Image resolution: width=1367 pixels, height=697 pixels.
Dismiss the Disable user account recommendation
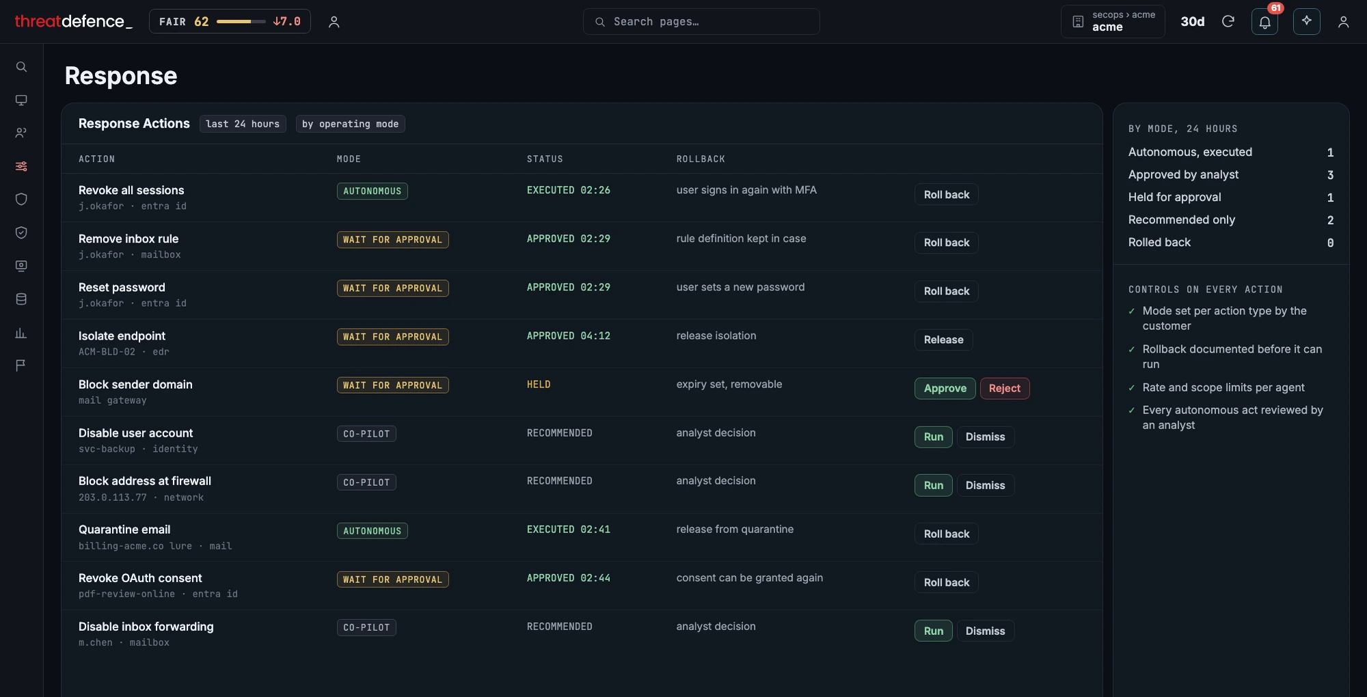985,437
